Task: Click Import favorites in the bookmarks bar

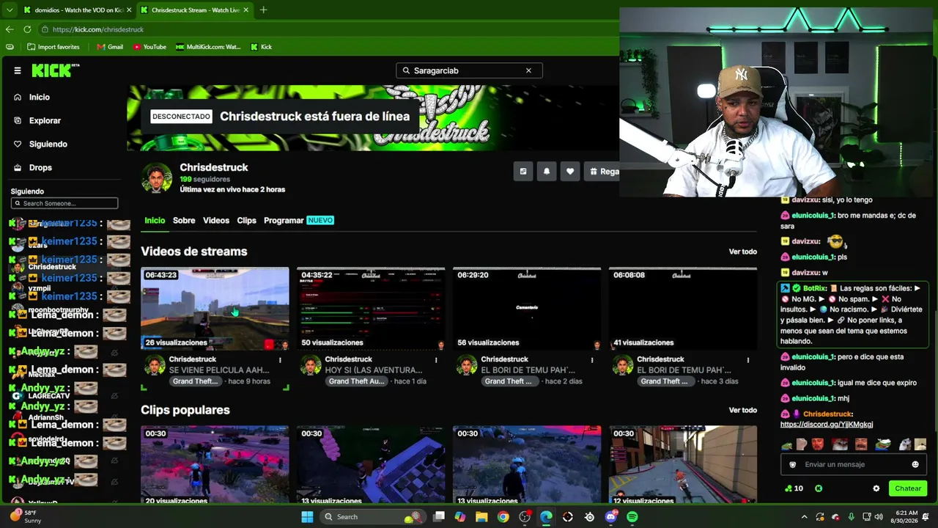Action: pyautogui.click(x=53, y=47)
